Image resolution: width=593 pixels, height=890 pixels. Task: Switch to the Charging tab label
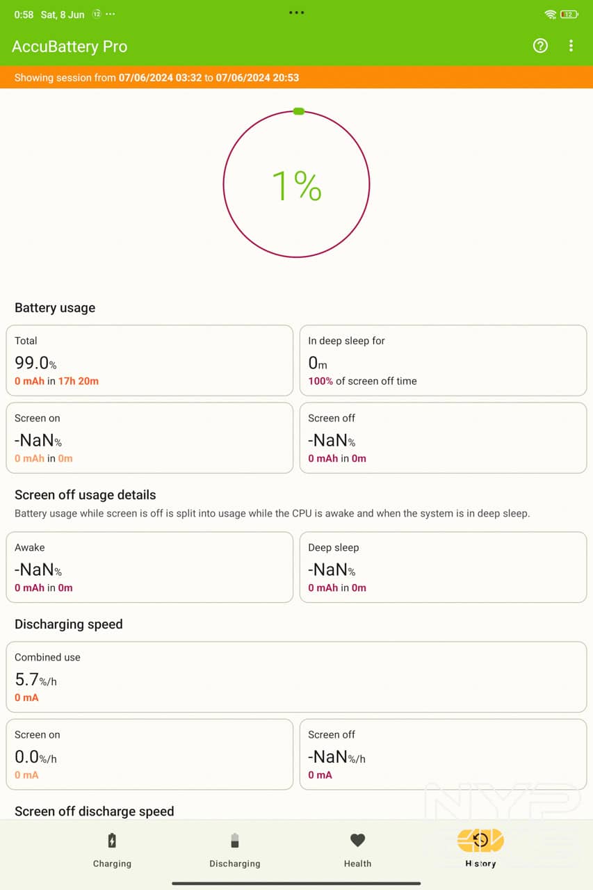[x=112, y=864]
